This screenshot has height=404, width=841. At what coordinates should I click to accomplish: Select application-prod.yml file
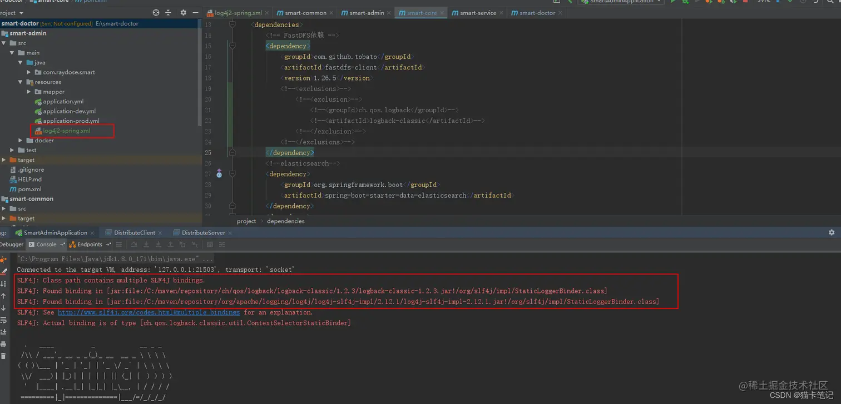pyautogui.click(x=67, y=121)
